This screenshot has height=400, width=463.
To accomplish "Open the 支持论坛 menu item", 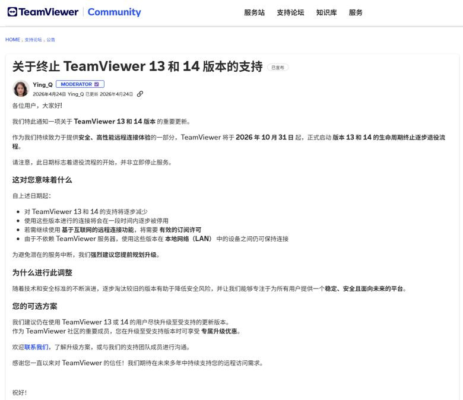I will [x=290, y=12].
